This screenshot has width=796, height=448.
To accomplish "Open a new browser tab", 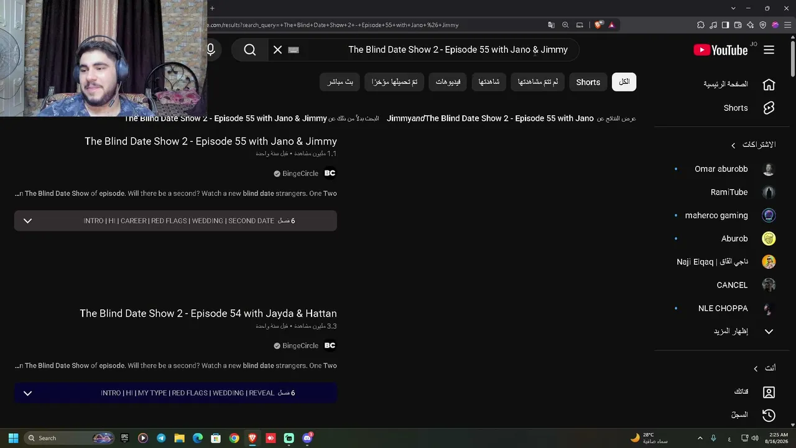I will pyautogui.click(x=212, y=8).
